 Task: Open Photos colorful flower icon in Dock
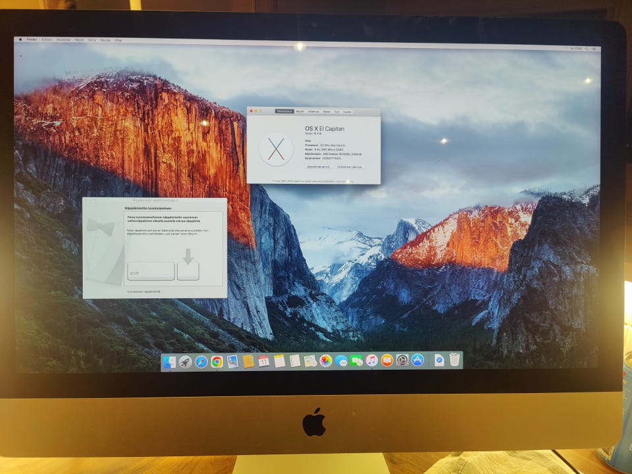tap(326, 361)
